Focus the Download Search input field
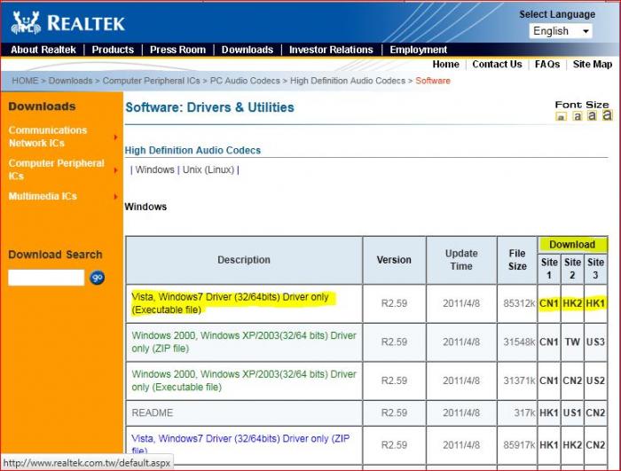The image size is (621, 471). tap(46, 278)
